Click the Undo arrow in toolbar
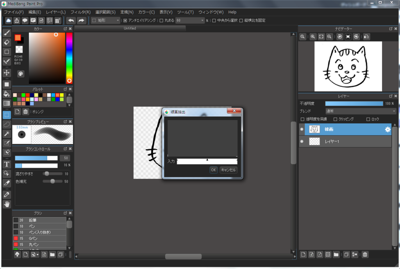The image size is (400, 269). 71,20
